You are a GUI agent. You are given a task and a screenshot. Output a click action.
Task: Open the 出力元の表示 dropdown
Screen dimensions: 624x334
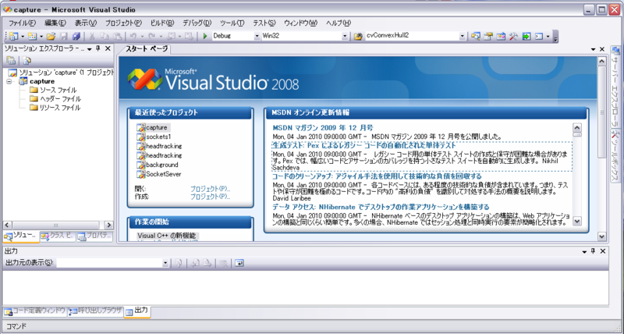coord(165,263)
